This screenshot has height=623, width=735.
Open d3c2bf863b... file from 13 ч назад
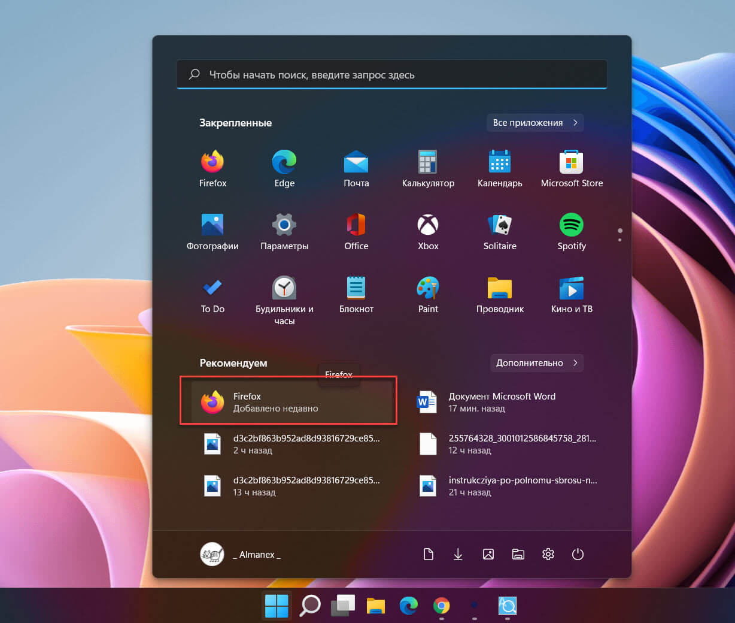pyautogui.click(x=291, y=486)
